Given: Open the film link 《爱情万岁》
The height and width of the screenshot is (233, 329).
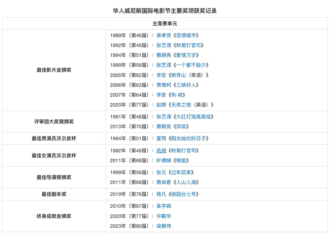Looking at the screenshot, I should point(186,55).
